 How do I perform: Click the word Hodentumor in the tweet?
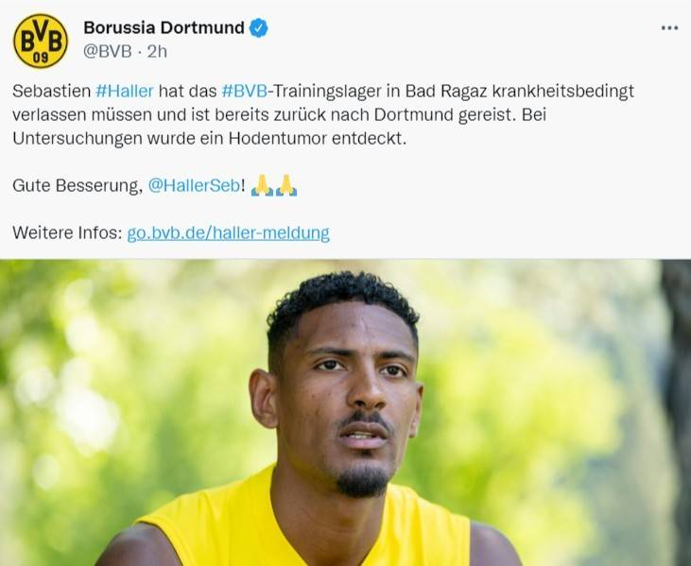[278, 138]
